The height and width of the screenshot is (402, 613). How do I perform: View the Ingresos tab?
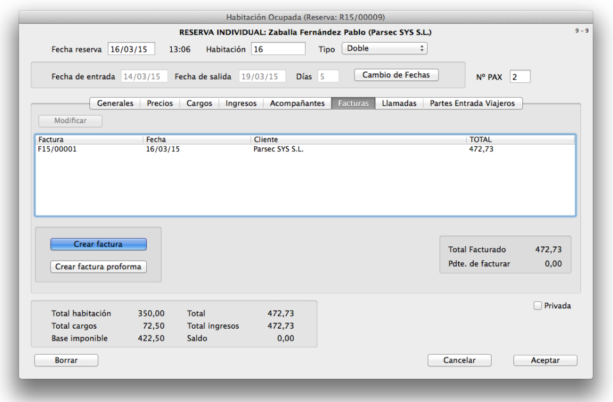tap(241, 103)
